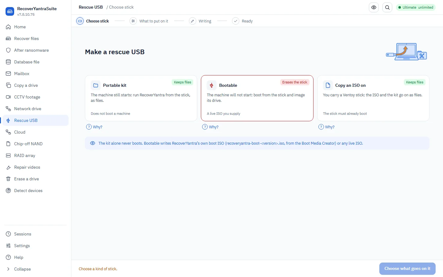
Task: Click the Mailbox envelope icon
Action: point(8,74)
